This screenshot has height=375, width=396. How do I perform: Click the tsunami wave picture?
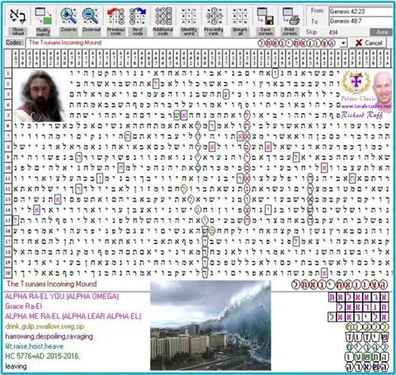click(x=210, y=326)
